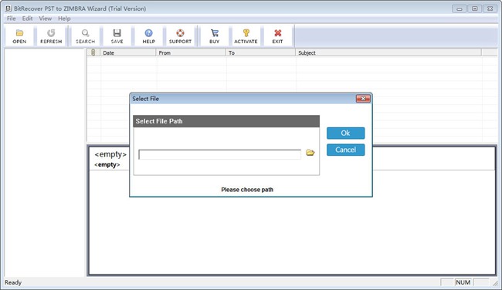
Task: Click the file path input field
Action: tap(219, 154)
